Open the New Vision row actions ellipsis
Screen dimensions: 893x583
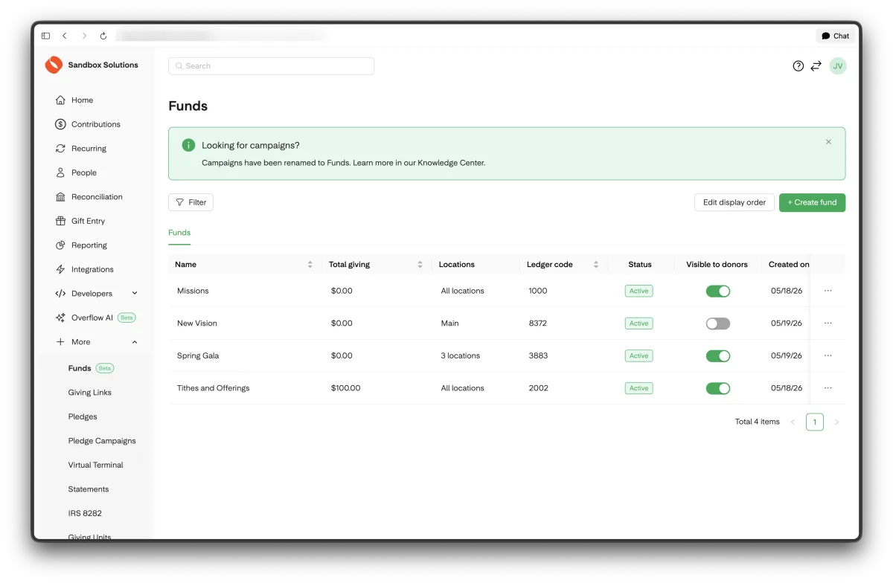pos(828,323)
